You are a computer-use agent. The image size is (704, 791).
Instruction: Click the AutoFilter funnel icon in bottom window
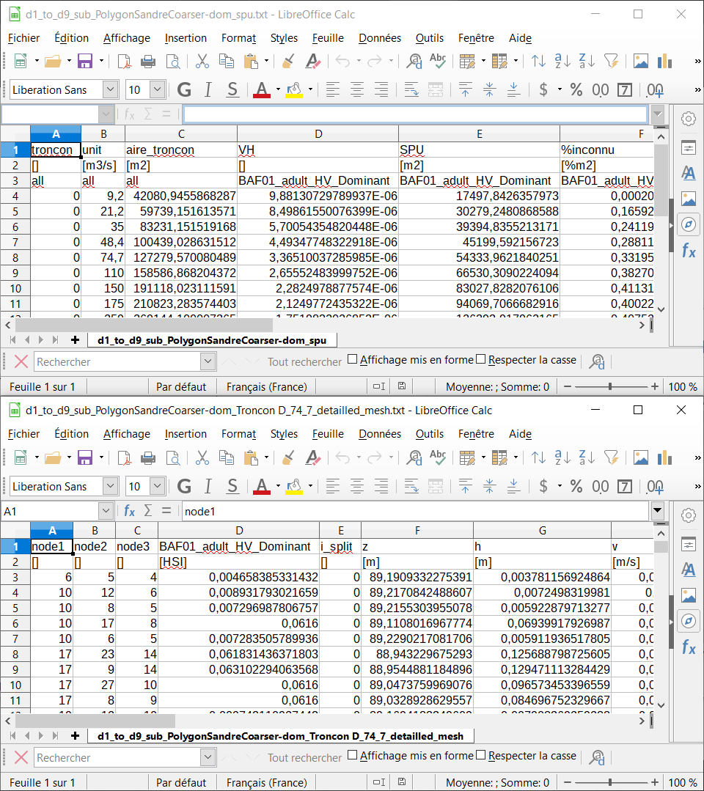point(611,457)
